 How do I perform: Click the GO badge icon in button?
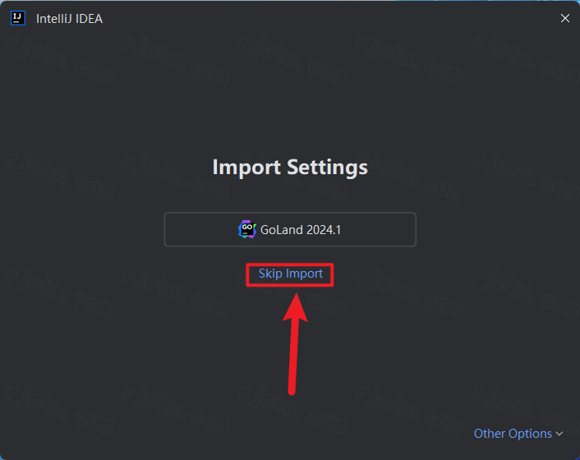click(246, 229)
